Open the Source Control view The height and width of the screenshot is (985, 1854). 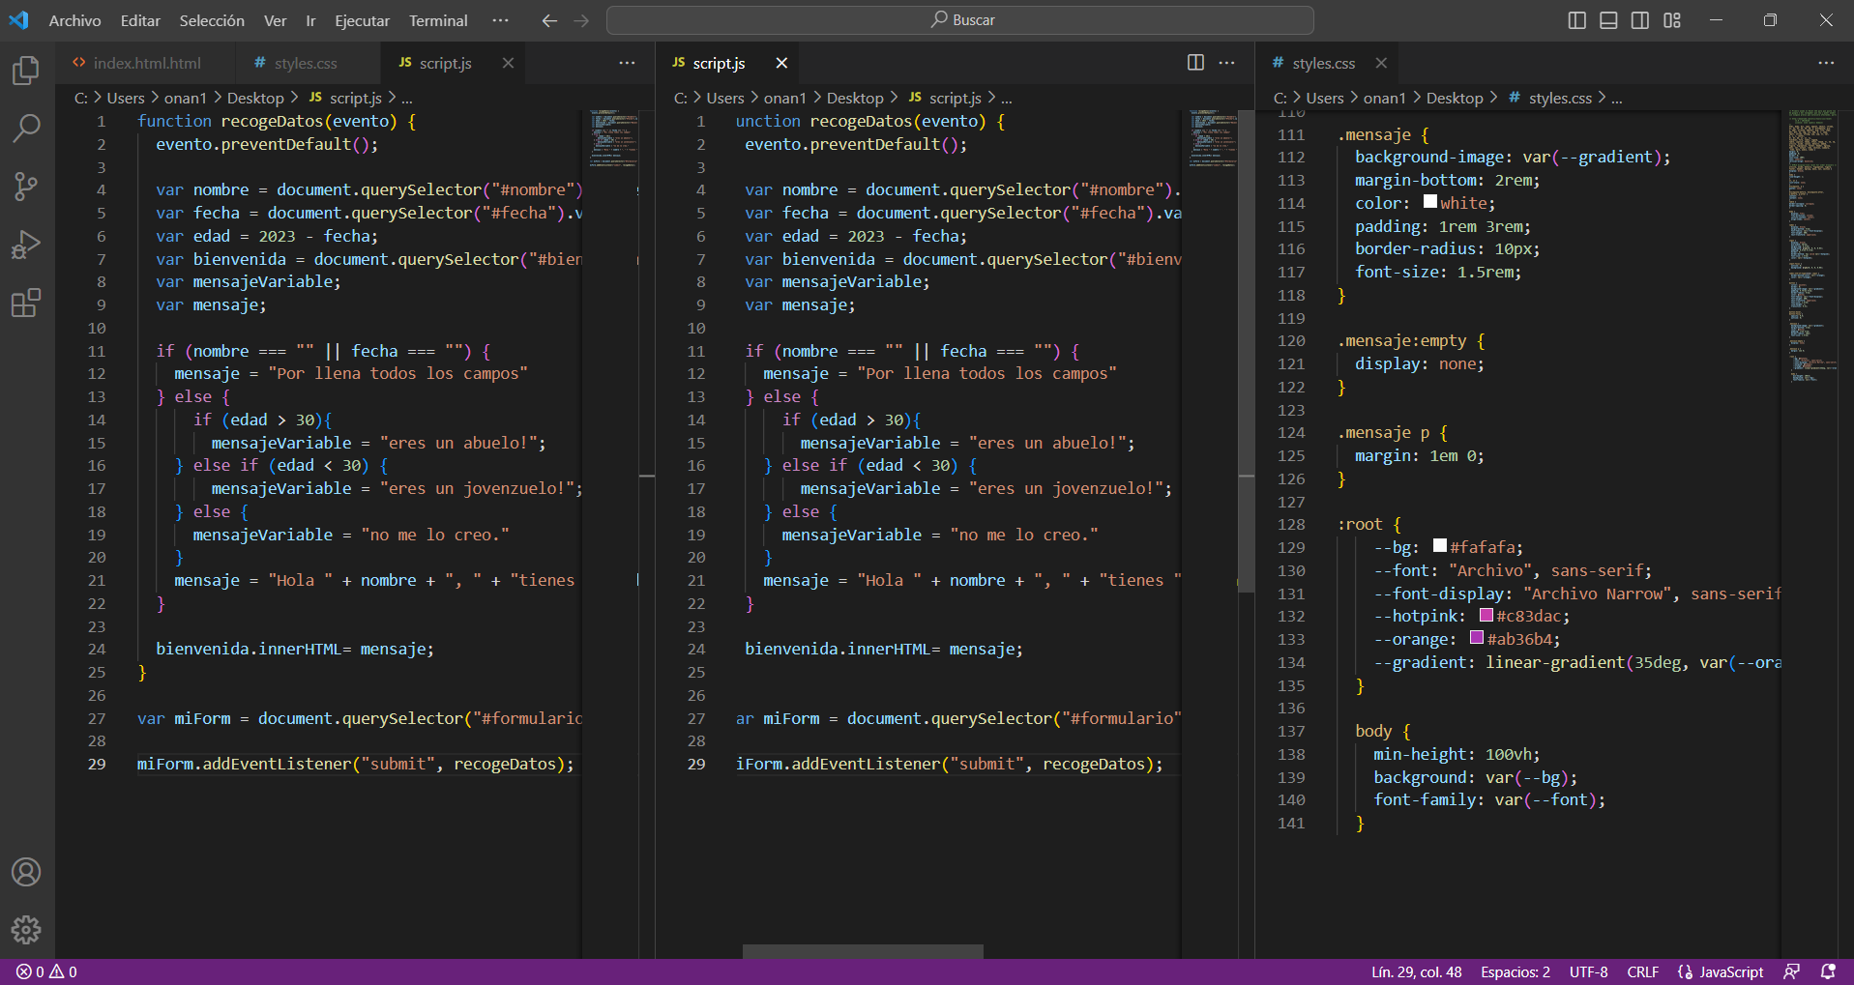point(26,187)
